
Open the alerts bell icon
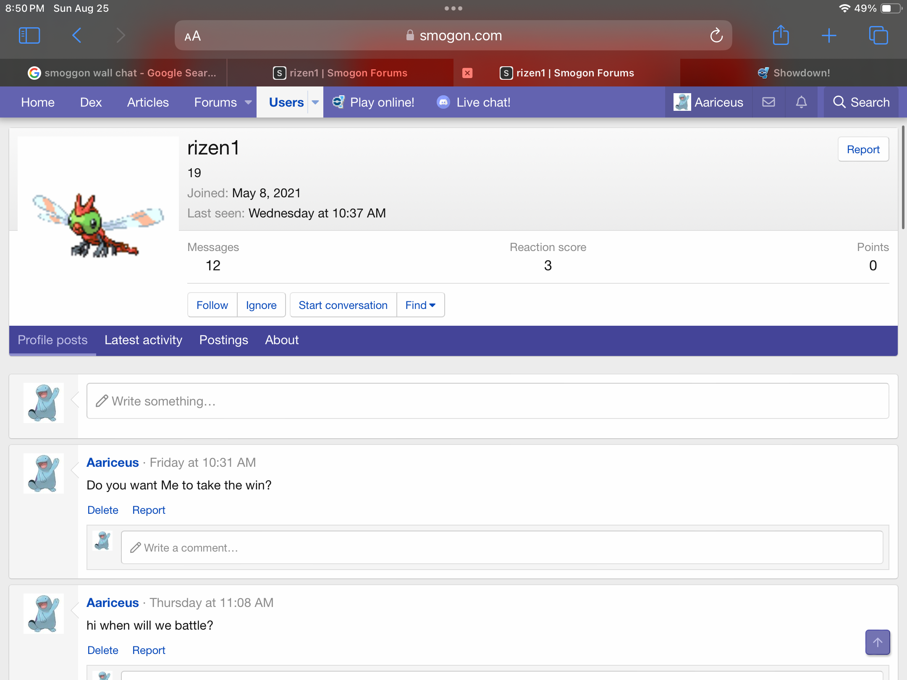801,102
